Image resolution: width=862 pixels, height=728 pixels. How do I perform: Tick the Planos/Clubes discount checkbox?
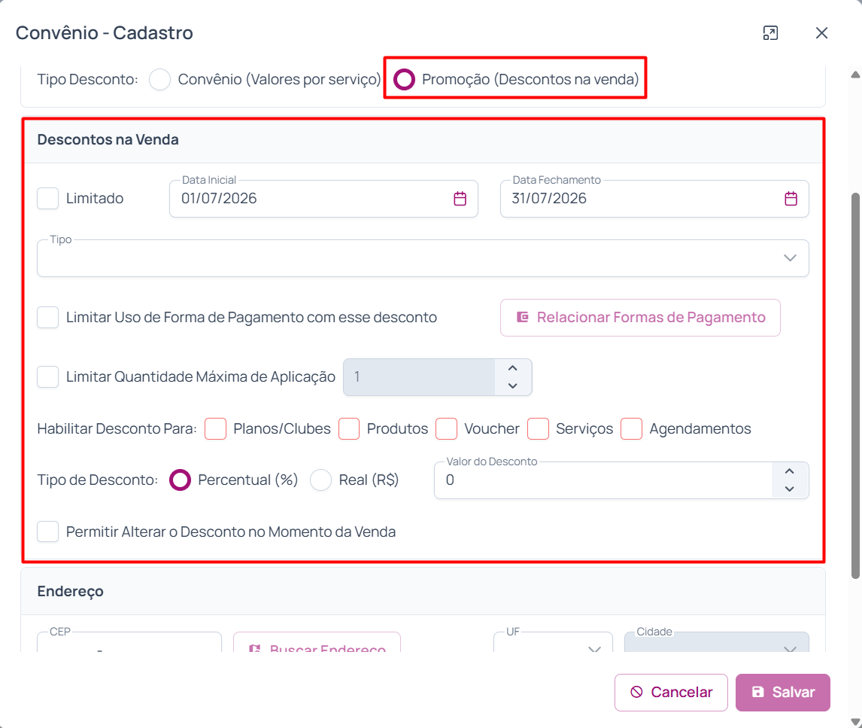(x=215, y=428)
